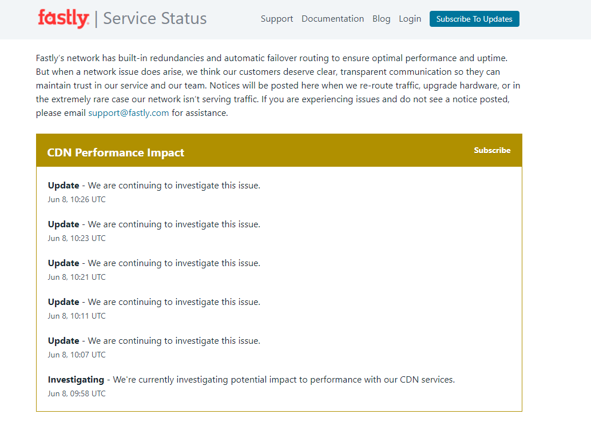Click the Service Status heading text
Viewport: 591px width, 422px height.
[x=155, y=18]
